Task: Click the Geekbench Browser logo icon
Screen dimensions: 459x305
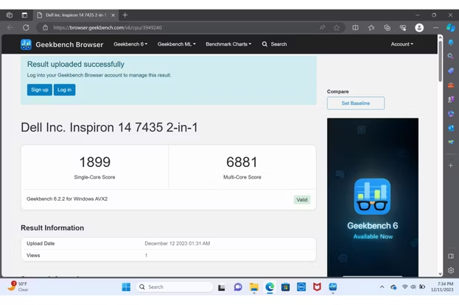Action: click(x=27, y=44)
